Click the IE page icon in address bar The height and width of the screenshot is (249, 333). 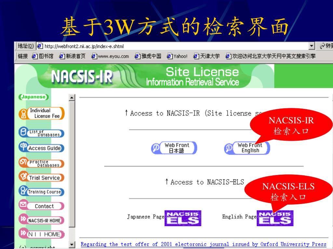[40, 46]
